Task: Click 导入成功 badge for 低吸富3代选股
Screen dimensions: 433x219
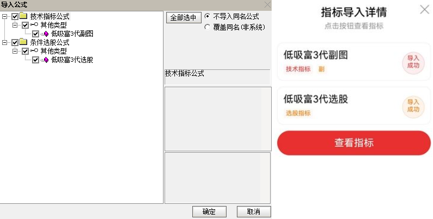Action: (x=413, y=106)
